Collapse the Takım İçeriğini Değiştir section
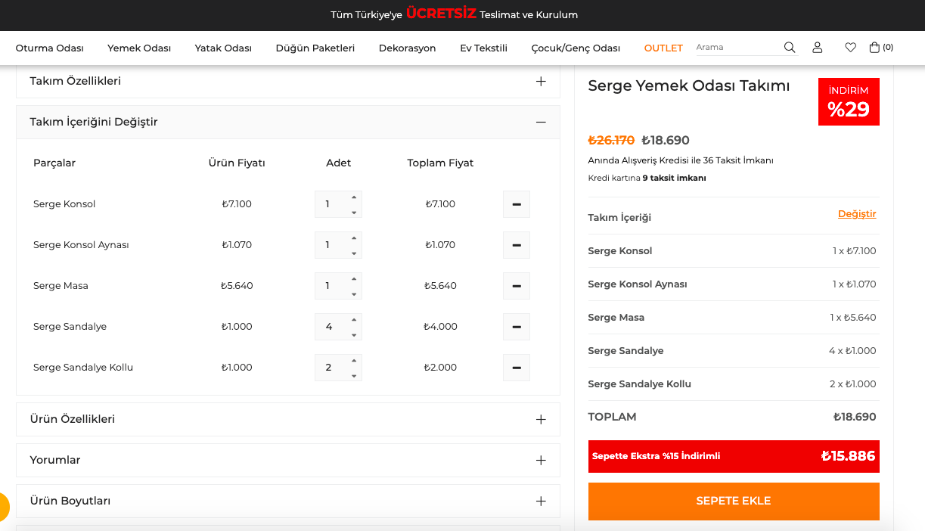Screen dimensions: 925x531 click(x=288, y=122)
